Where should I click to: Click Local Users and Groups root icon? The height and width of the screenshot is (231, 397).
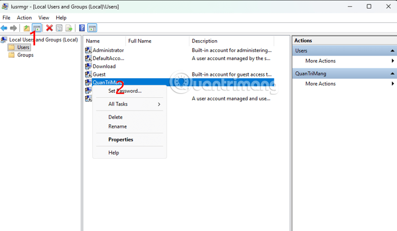(4, 40)
